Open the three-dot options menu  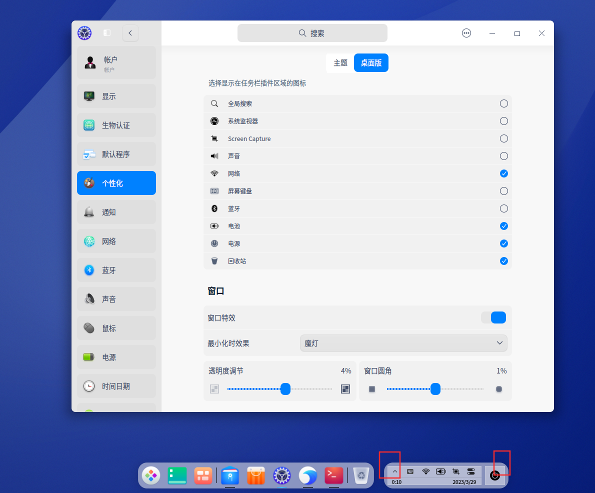click(466, 33)
